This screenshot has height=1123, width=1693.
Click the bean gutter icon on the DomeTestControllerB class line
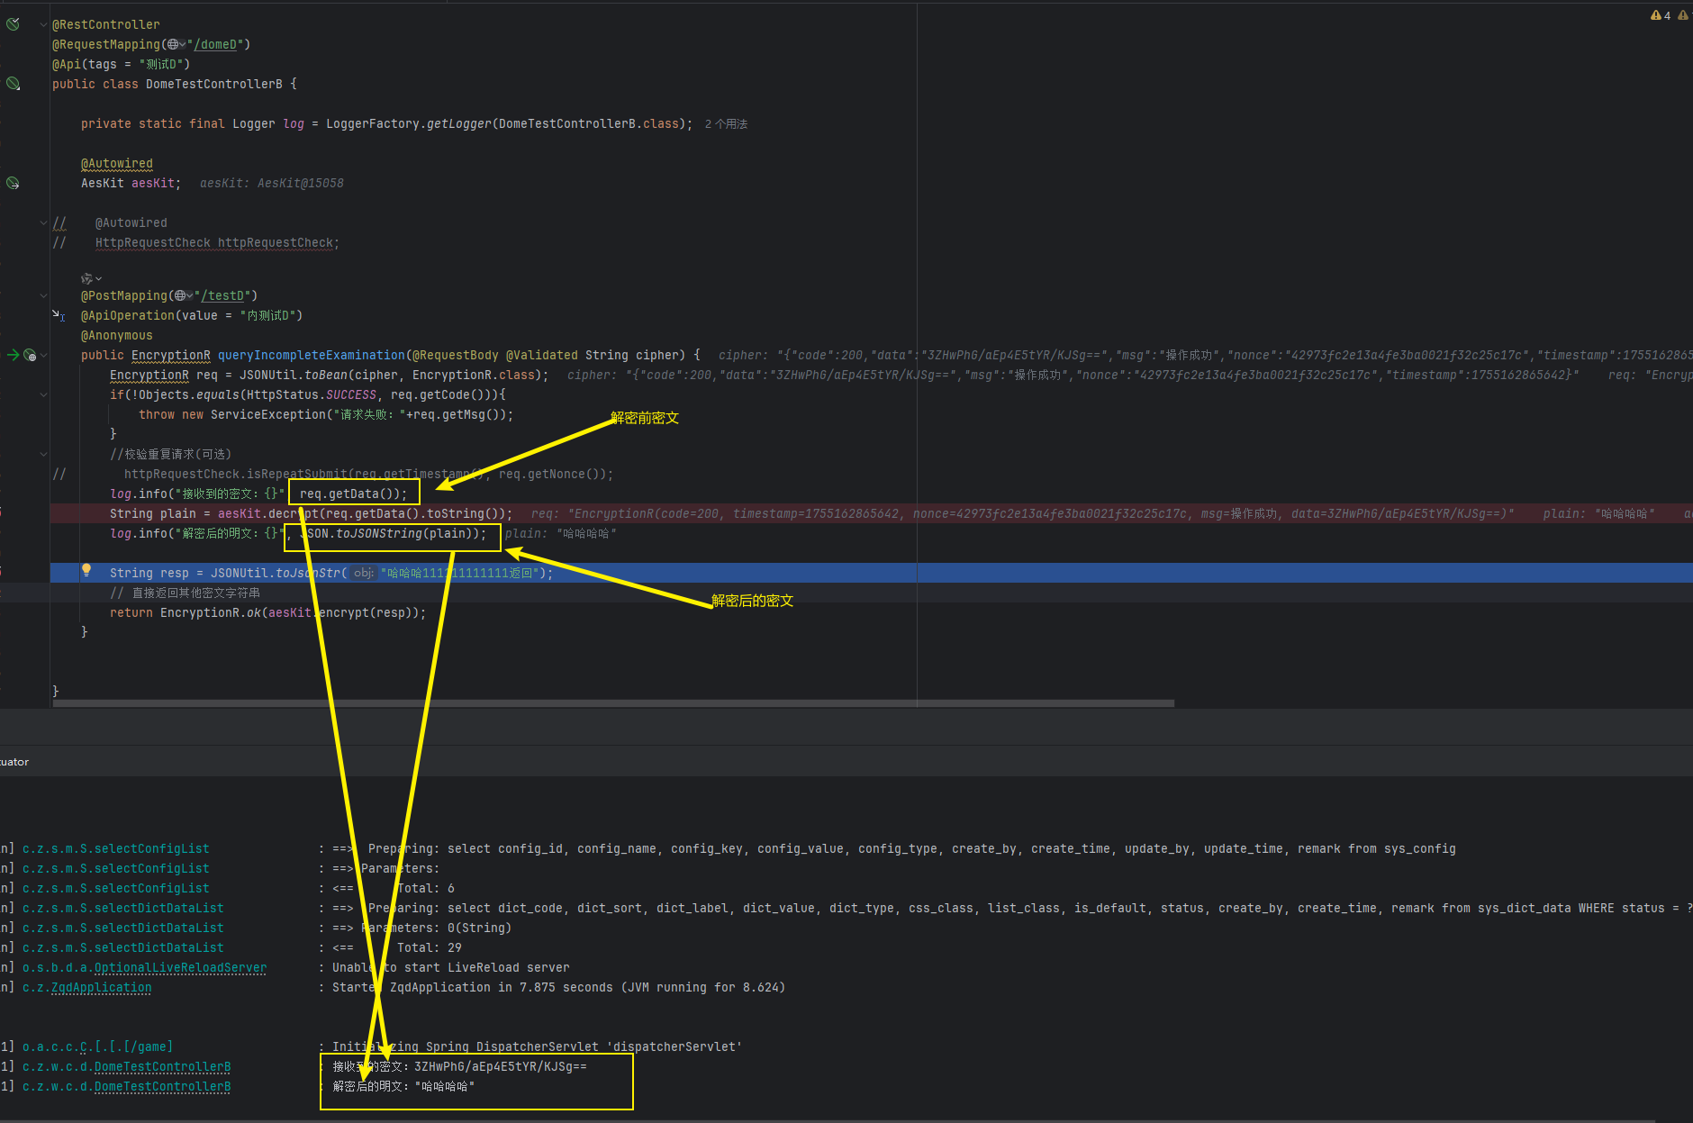(x=13, y=84)
